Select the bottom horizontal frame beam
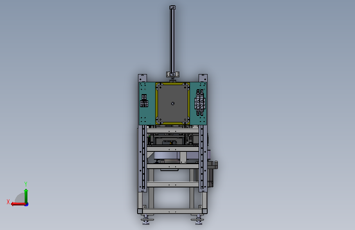This screenshot has width=355, height=230. [172, 211]
